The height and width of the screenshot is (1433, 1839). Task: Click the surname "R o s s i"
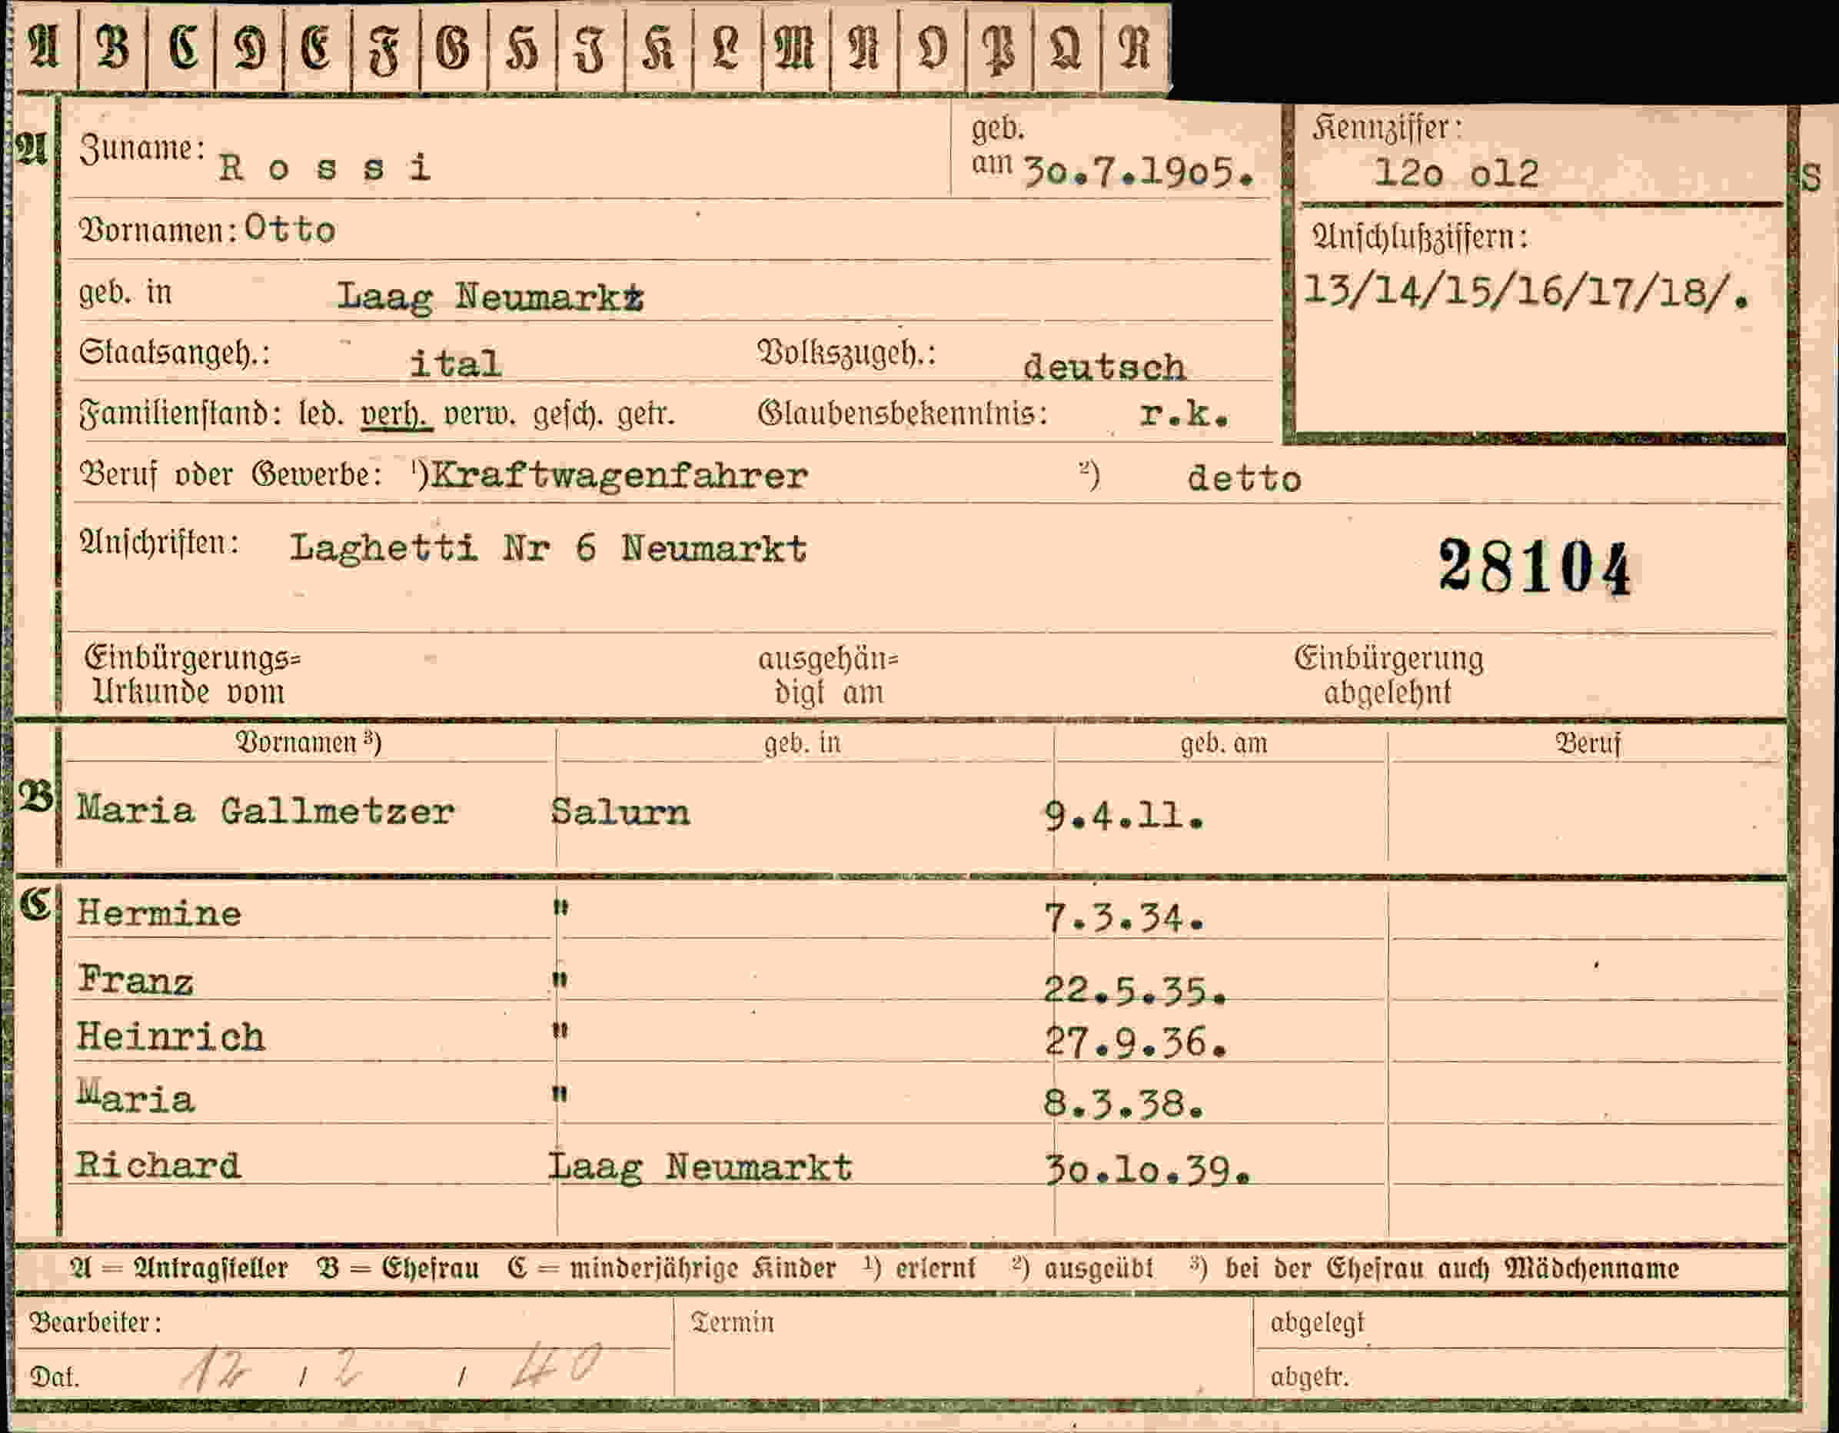coord(325,168)
